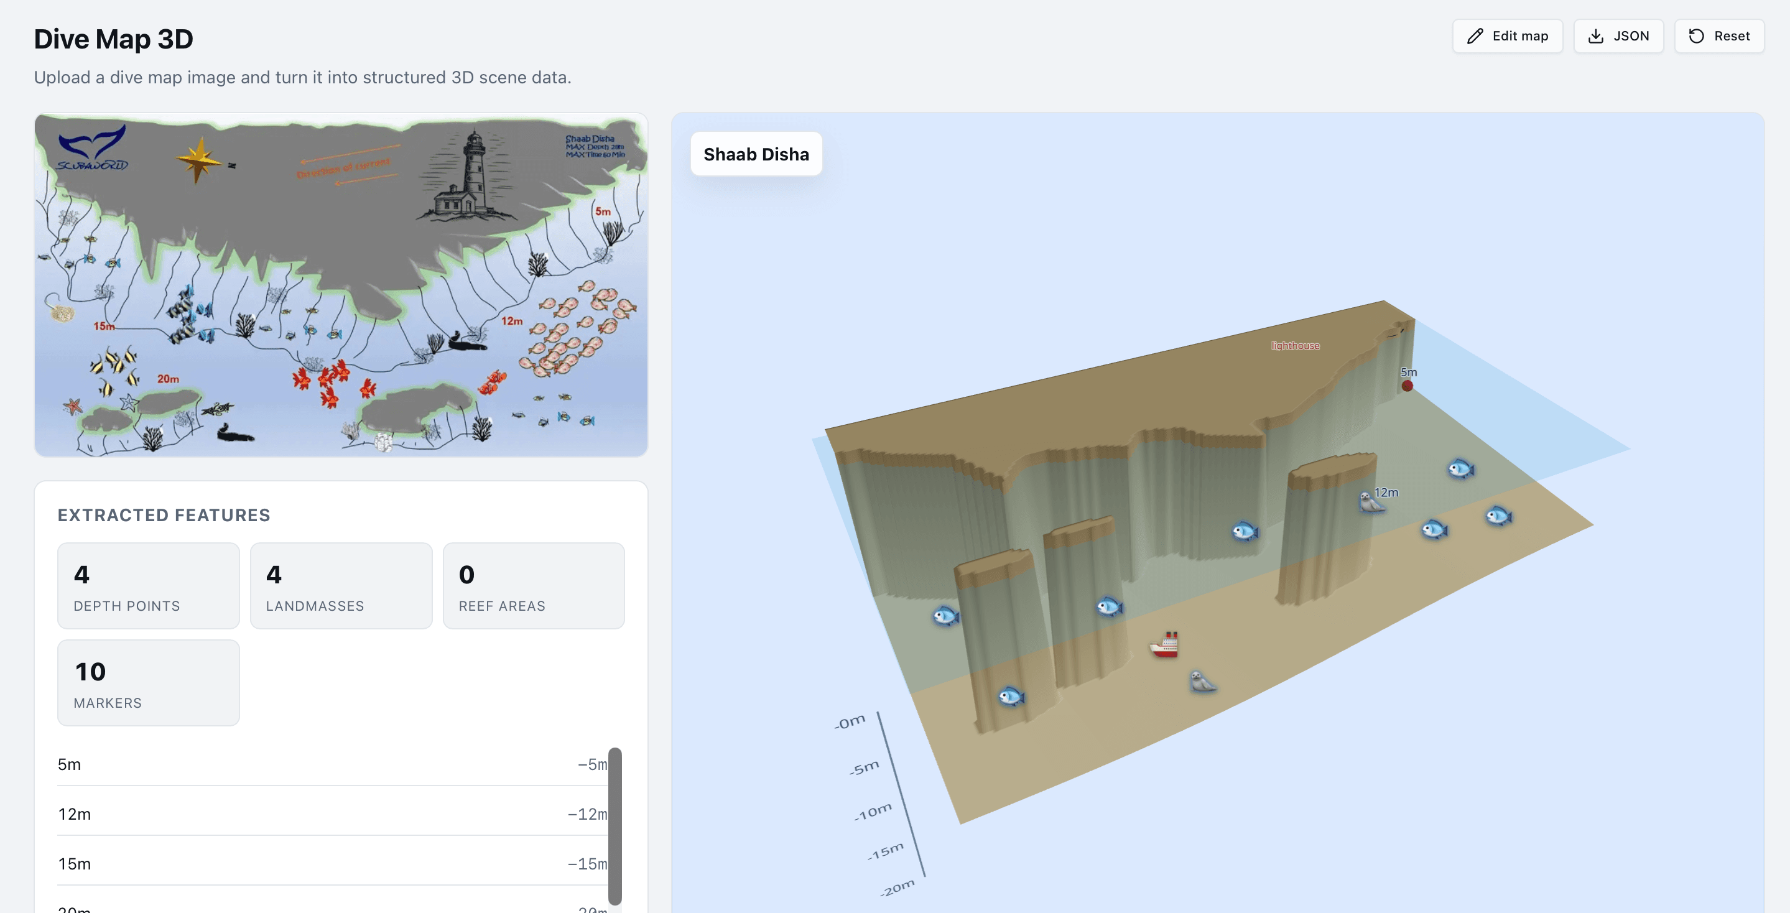Click the features list scrollbar

615,825
